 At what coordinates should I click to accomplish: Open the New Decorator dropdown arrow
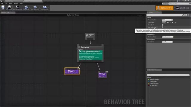click(x=40, y=8)
